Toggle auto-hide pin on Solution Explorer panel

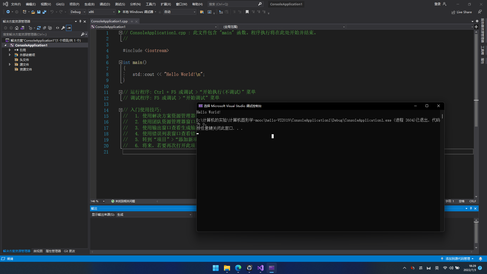(80, 21)
